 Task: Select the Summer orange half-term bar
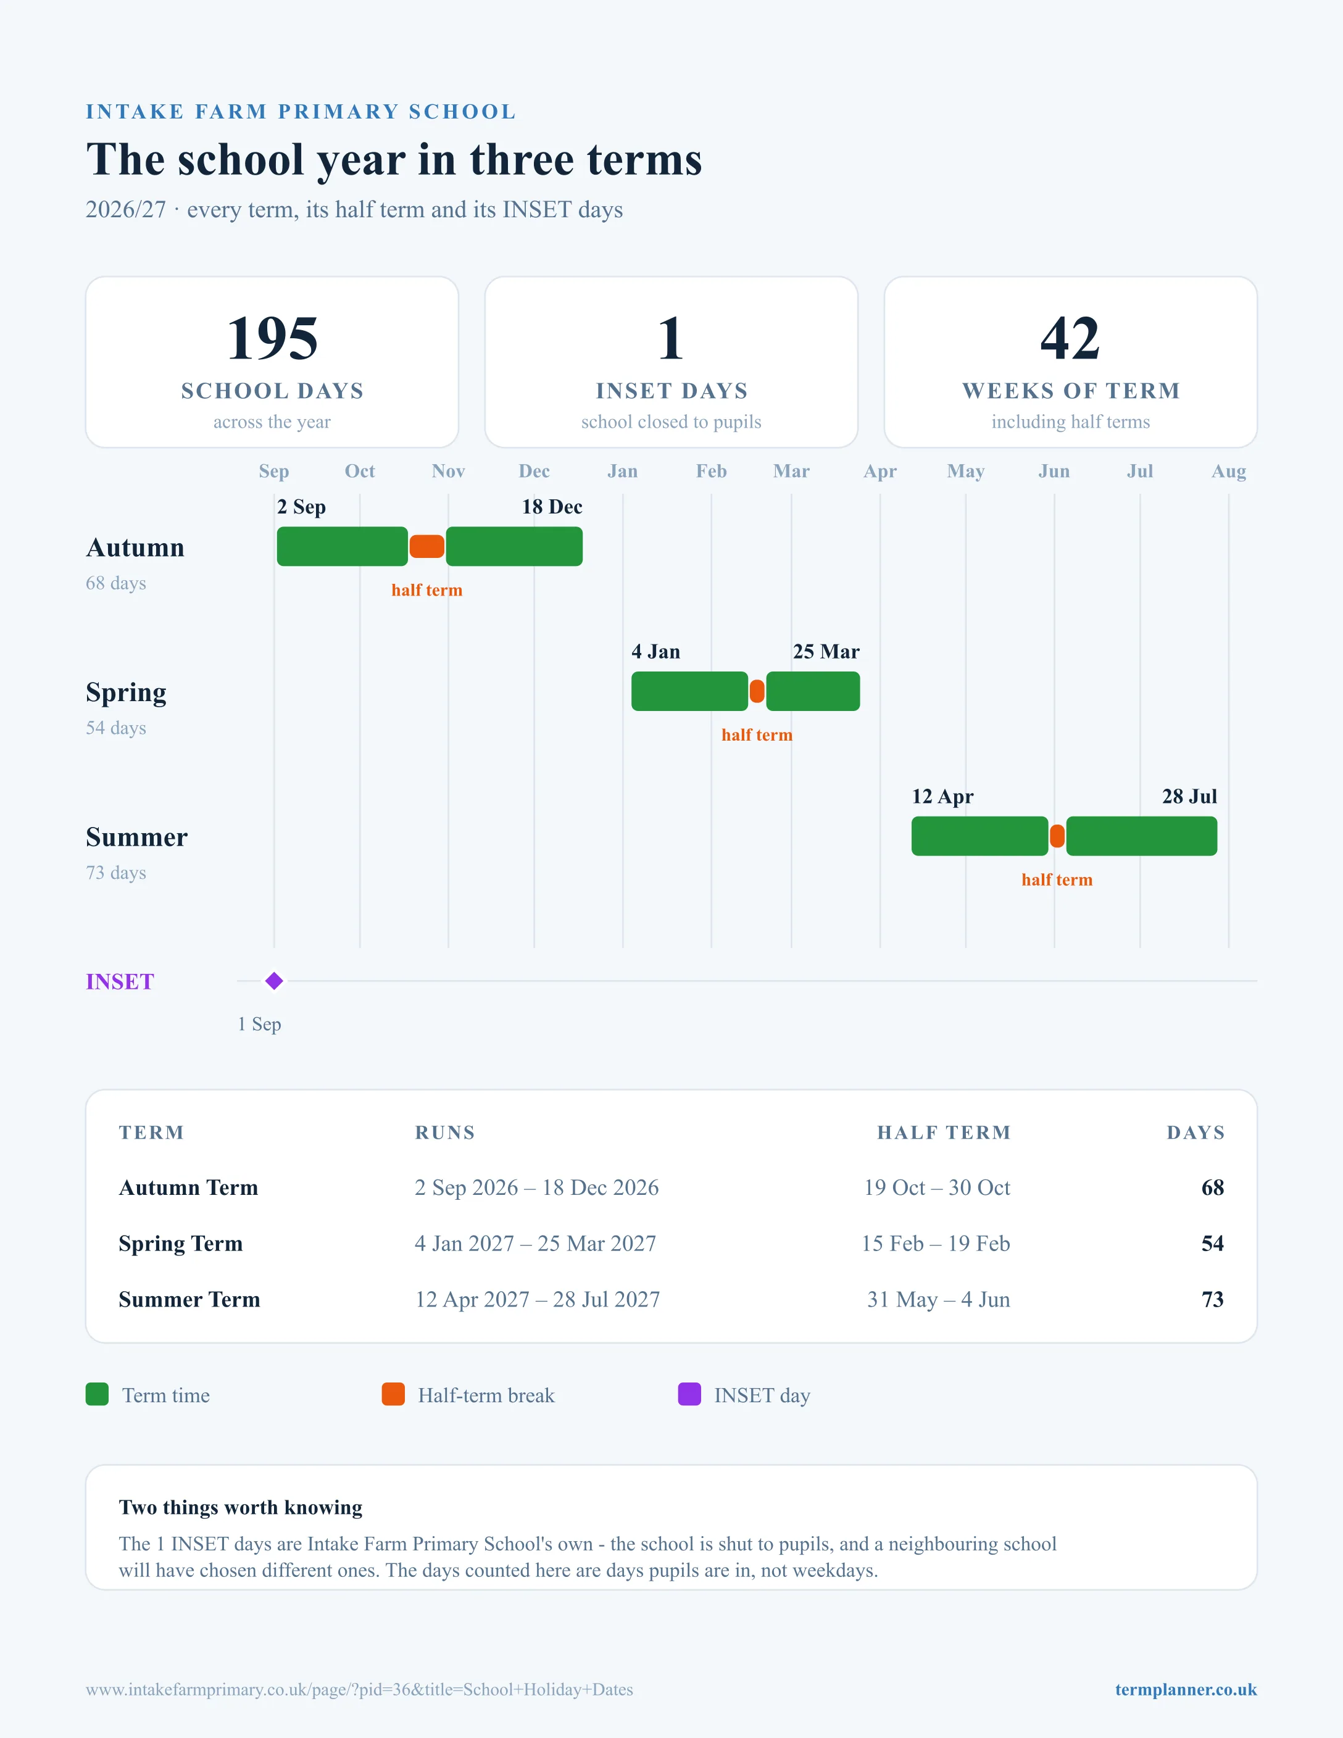pos(1057,836)
